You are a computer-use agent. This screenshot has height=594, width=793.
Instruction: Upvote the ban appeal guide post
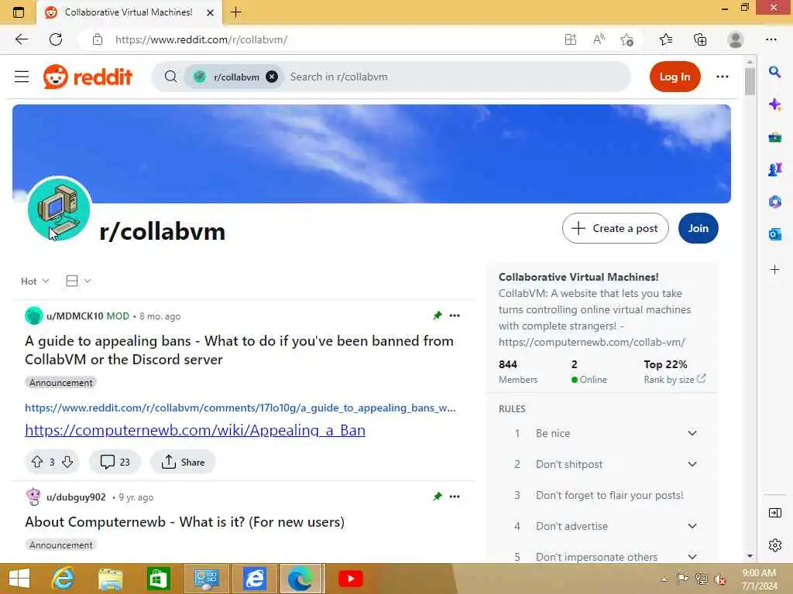click(37, 462)
